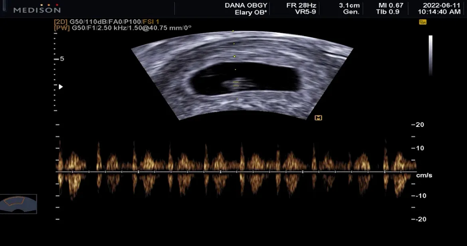Click the FSI 1 setting
The width and height of the screenshot is (467, 246).
pos(151,22)
